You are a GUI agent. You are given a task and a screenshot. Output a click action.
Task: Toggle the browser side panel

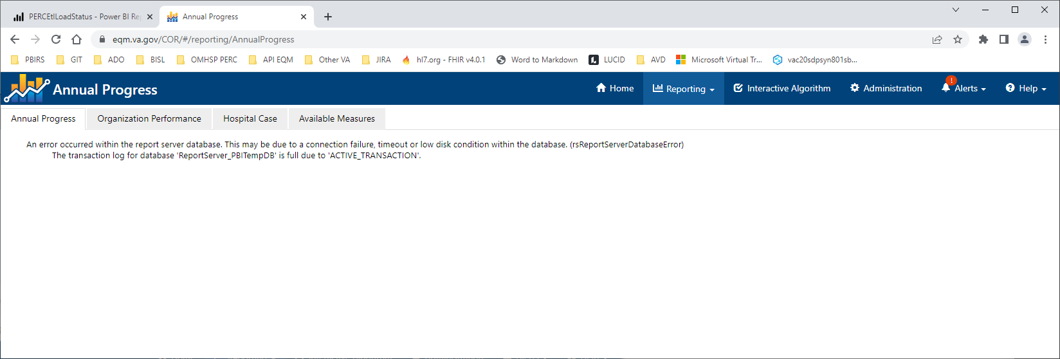click(1003, 39)
